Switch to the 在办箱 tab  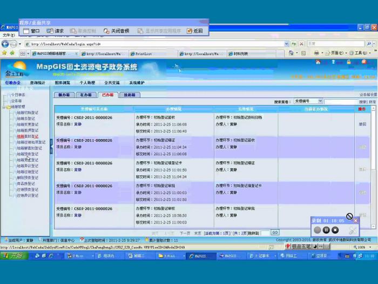[x=85, y=95]
